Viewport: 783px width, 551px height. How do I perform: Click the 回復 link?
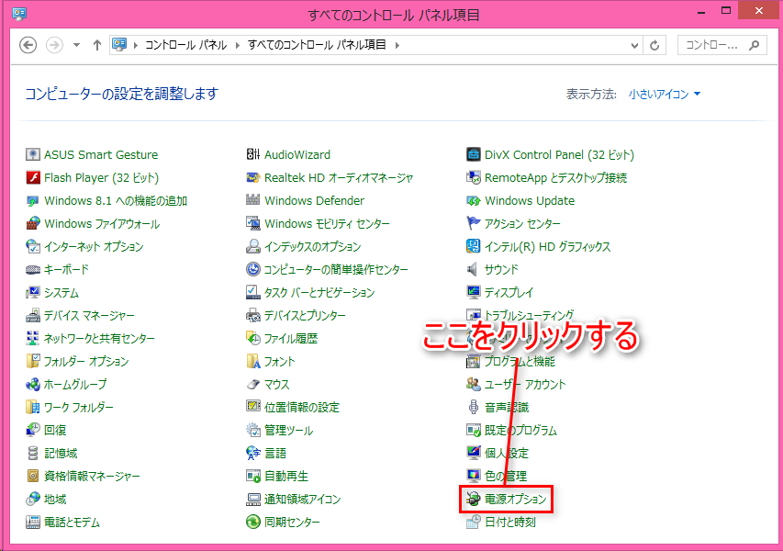tap(55, 431)
